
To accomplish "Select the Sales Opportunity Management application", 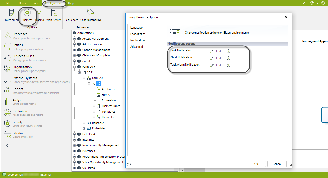I will (x=103, y=162).
